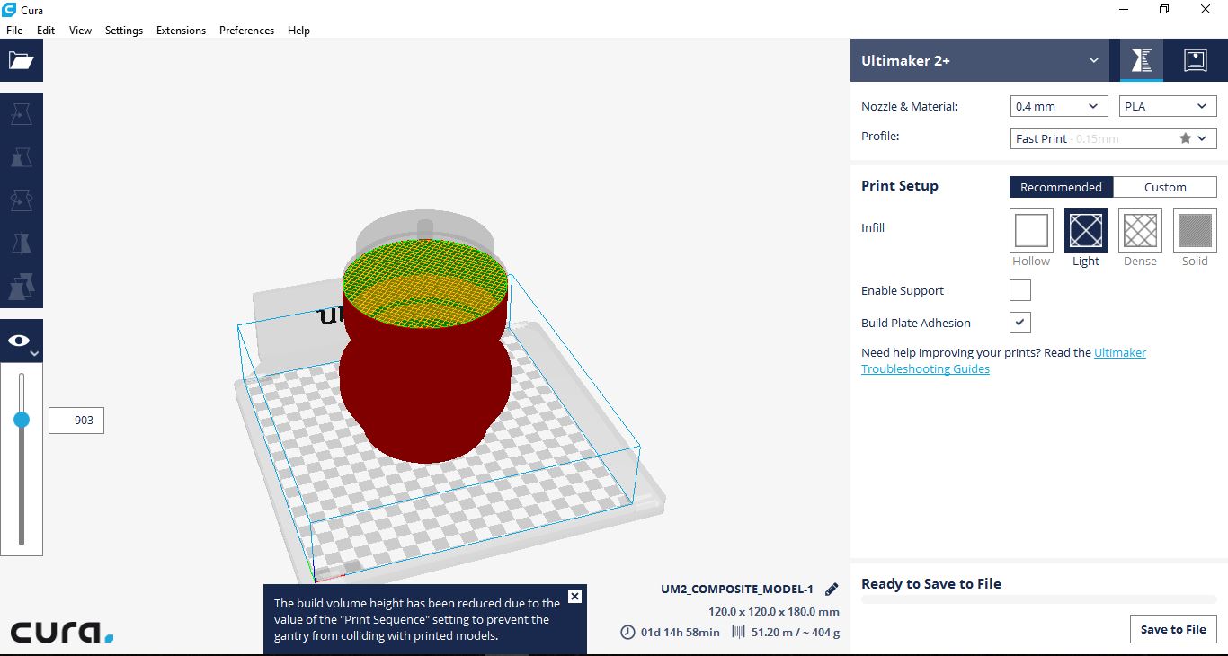Viewport: 1228px width, 656px height.
Task: Click Save to File button
Action: point(1173,629)
